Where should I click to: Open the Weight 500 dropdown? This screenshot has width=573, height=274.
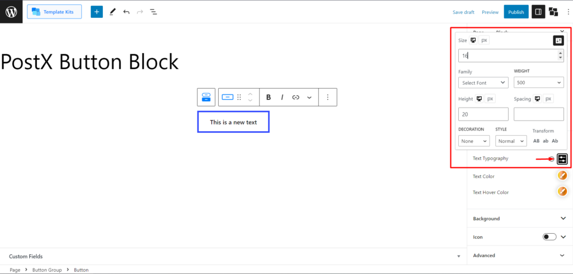click(x=539, y=83)
